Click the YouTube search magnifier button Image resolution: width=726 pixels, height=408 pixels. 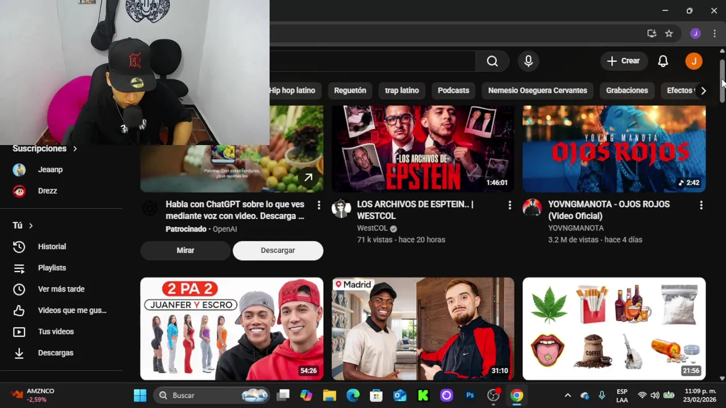point(492,61)
